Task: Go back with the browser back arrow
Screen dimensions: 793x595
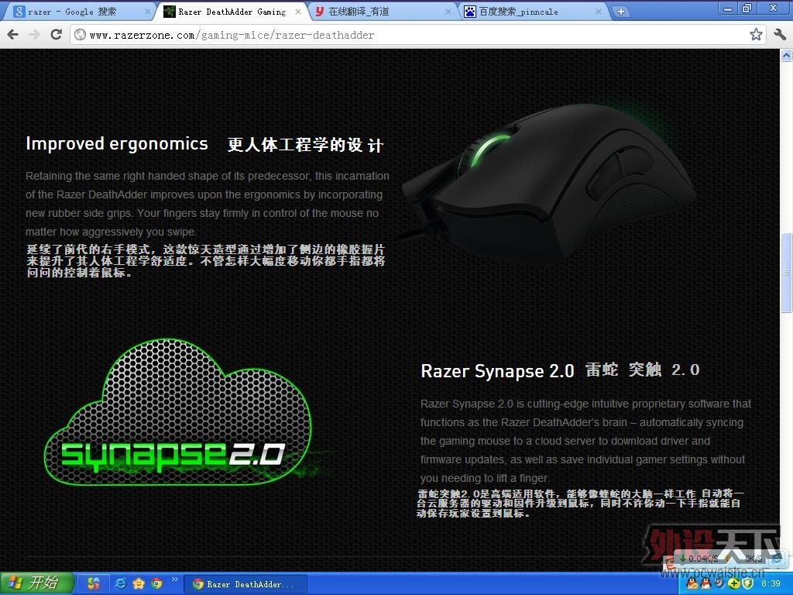Action: [12, 34]
